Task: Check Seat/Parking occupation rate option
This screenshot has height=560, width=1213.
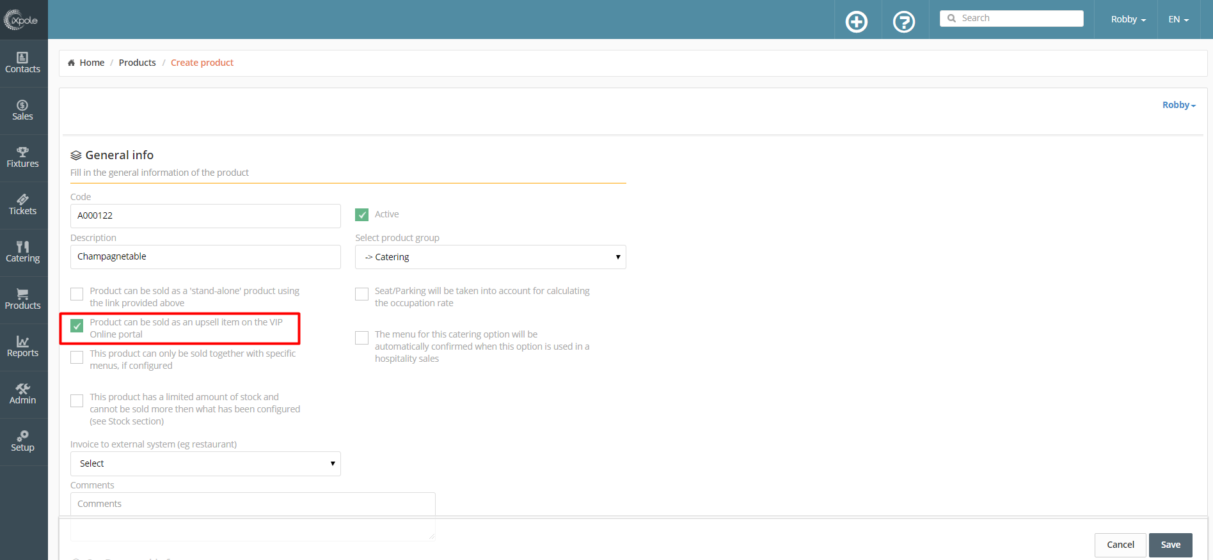Action: 361,294
